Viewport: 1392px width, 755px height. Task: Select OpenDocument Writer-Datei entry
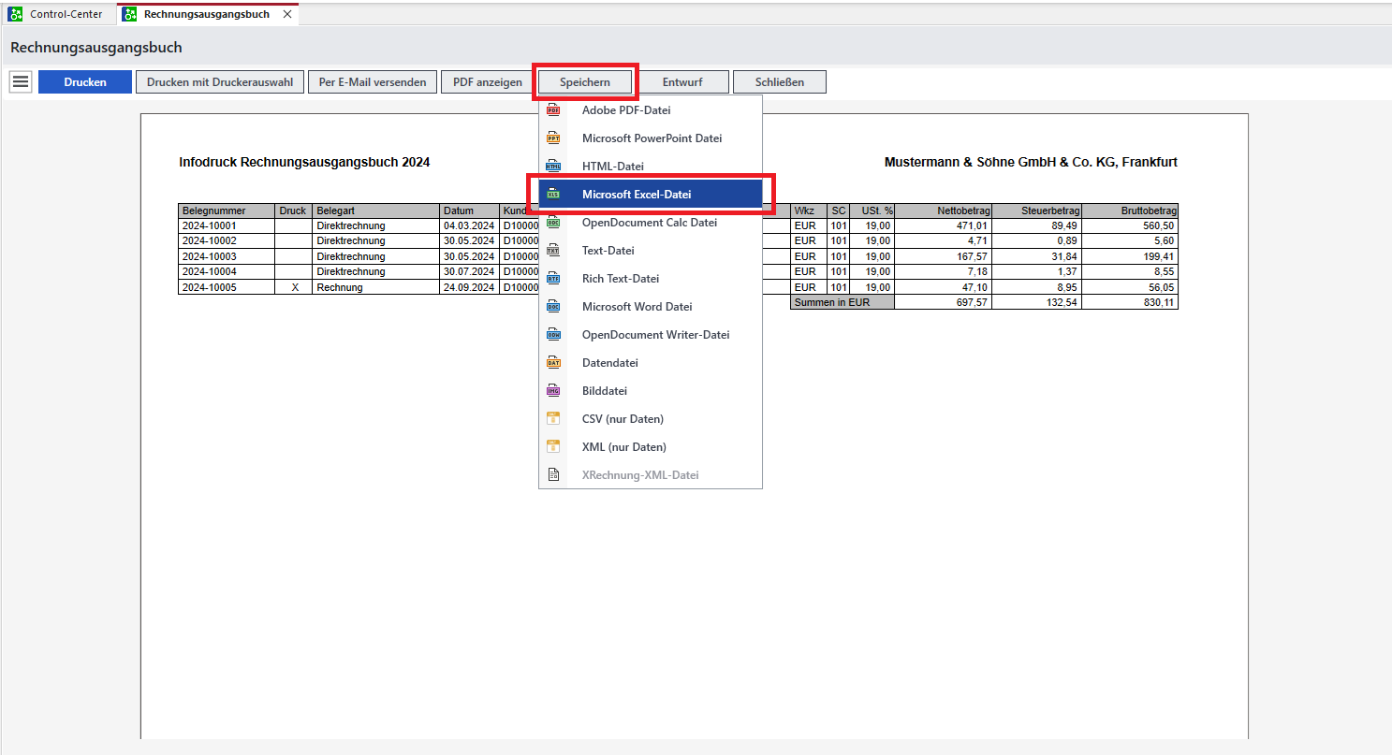655,335
